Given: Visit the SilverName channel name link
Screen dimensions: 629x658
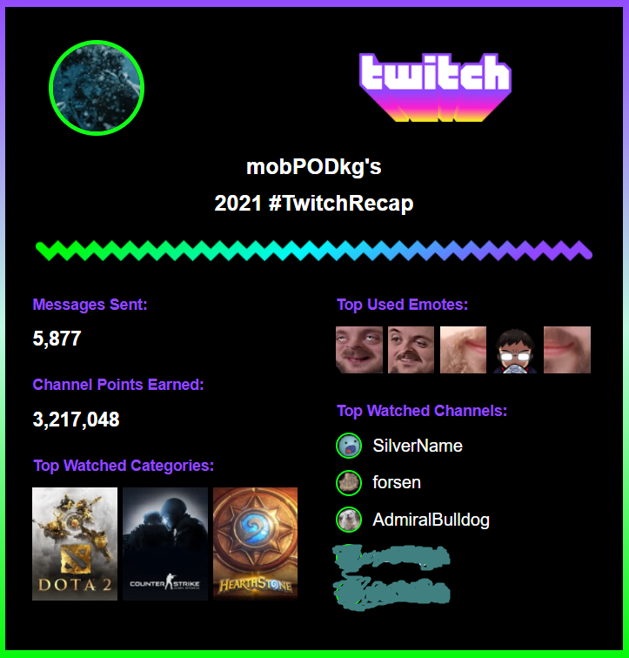Looking at the screenshot, I should click(x=418, y=446).
